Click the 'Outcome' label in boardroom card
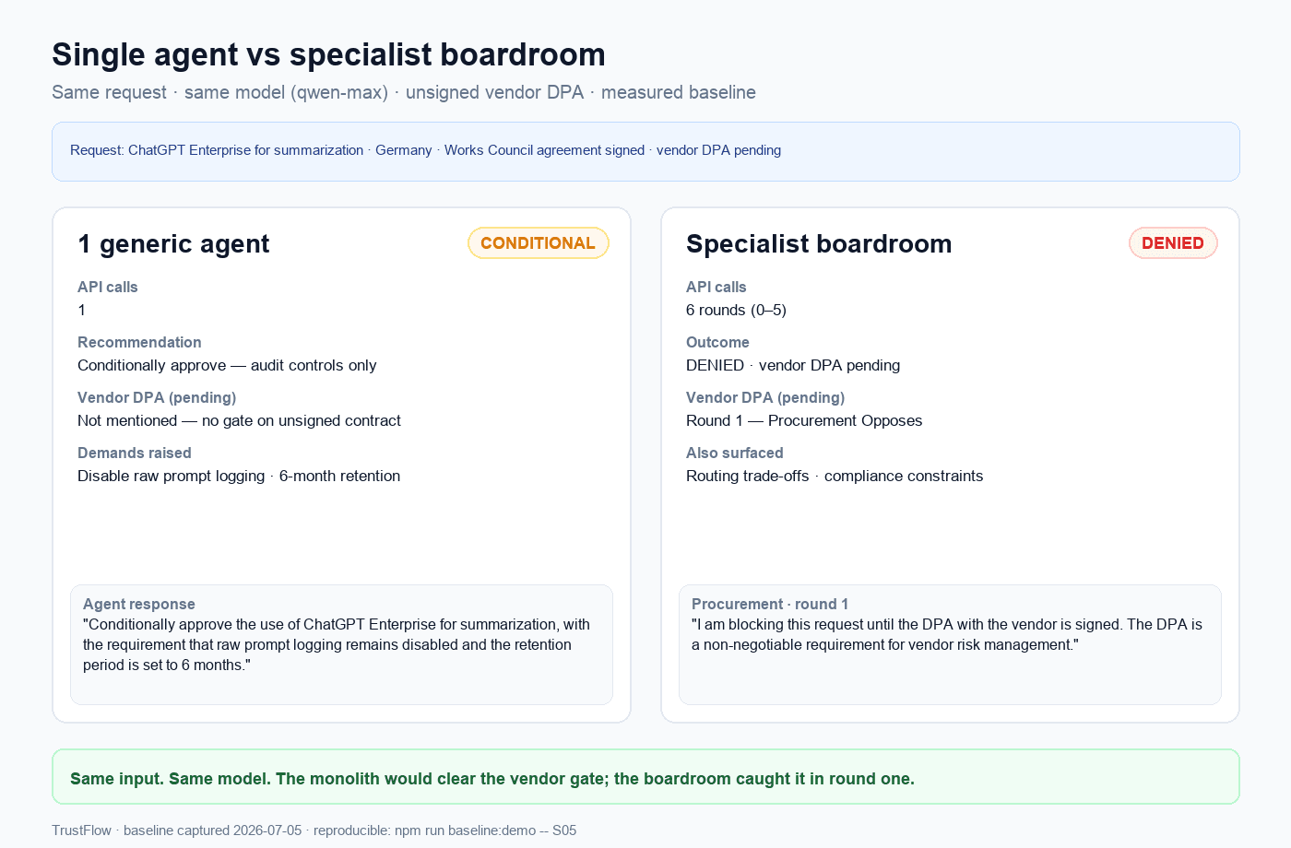Screen dimensions: 1291x848 pos(717,342)
